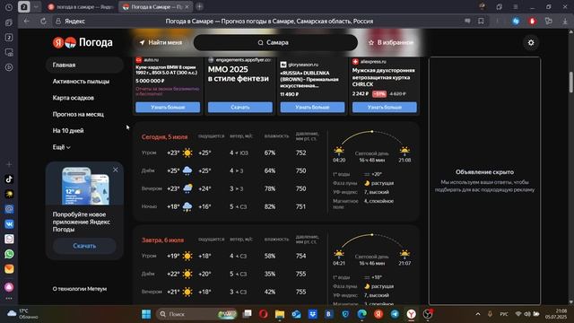Open Прогноз на месяц page
Image resolution: width=574 pixels, height=323 pixels.
pos(78,114)
